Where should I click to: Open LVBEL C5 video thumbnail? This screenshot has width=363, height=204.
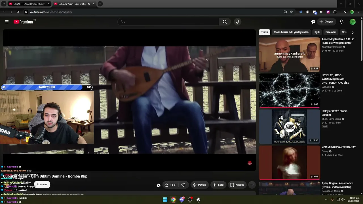point(289,90)
